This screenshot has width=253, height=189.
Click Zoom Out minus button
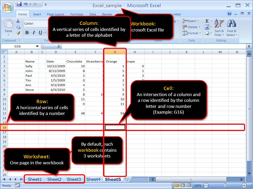point(206,186)
